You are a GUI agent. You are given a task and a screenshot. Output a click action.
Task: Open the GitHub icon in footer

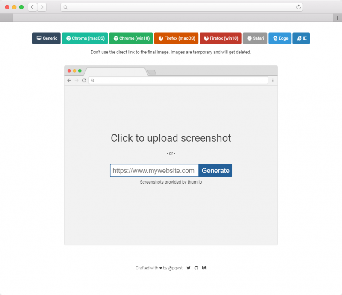(196, 268)
